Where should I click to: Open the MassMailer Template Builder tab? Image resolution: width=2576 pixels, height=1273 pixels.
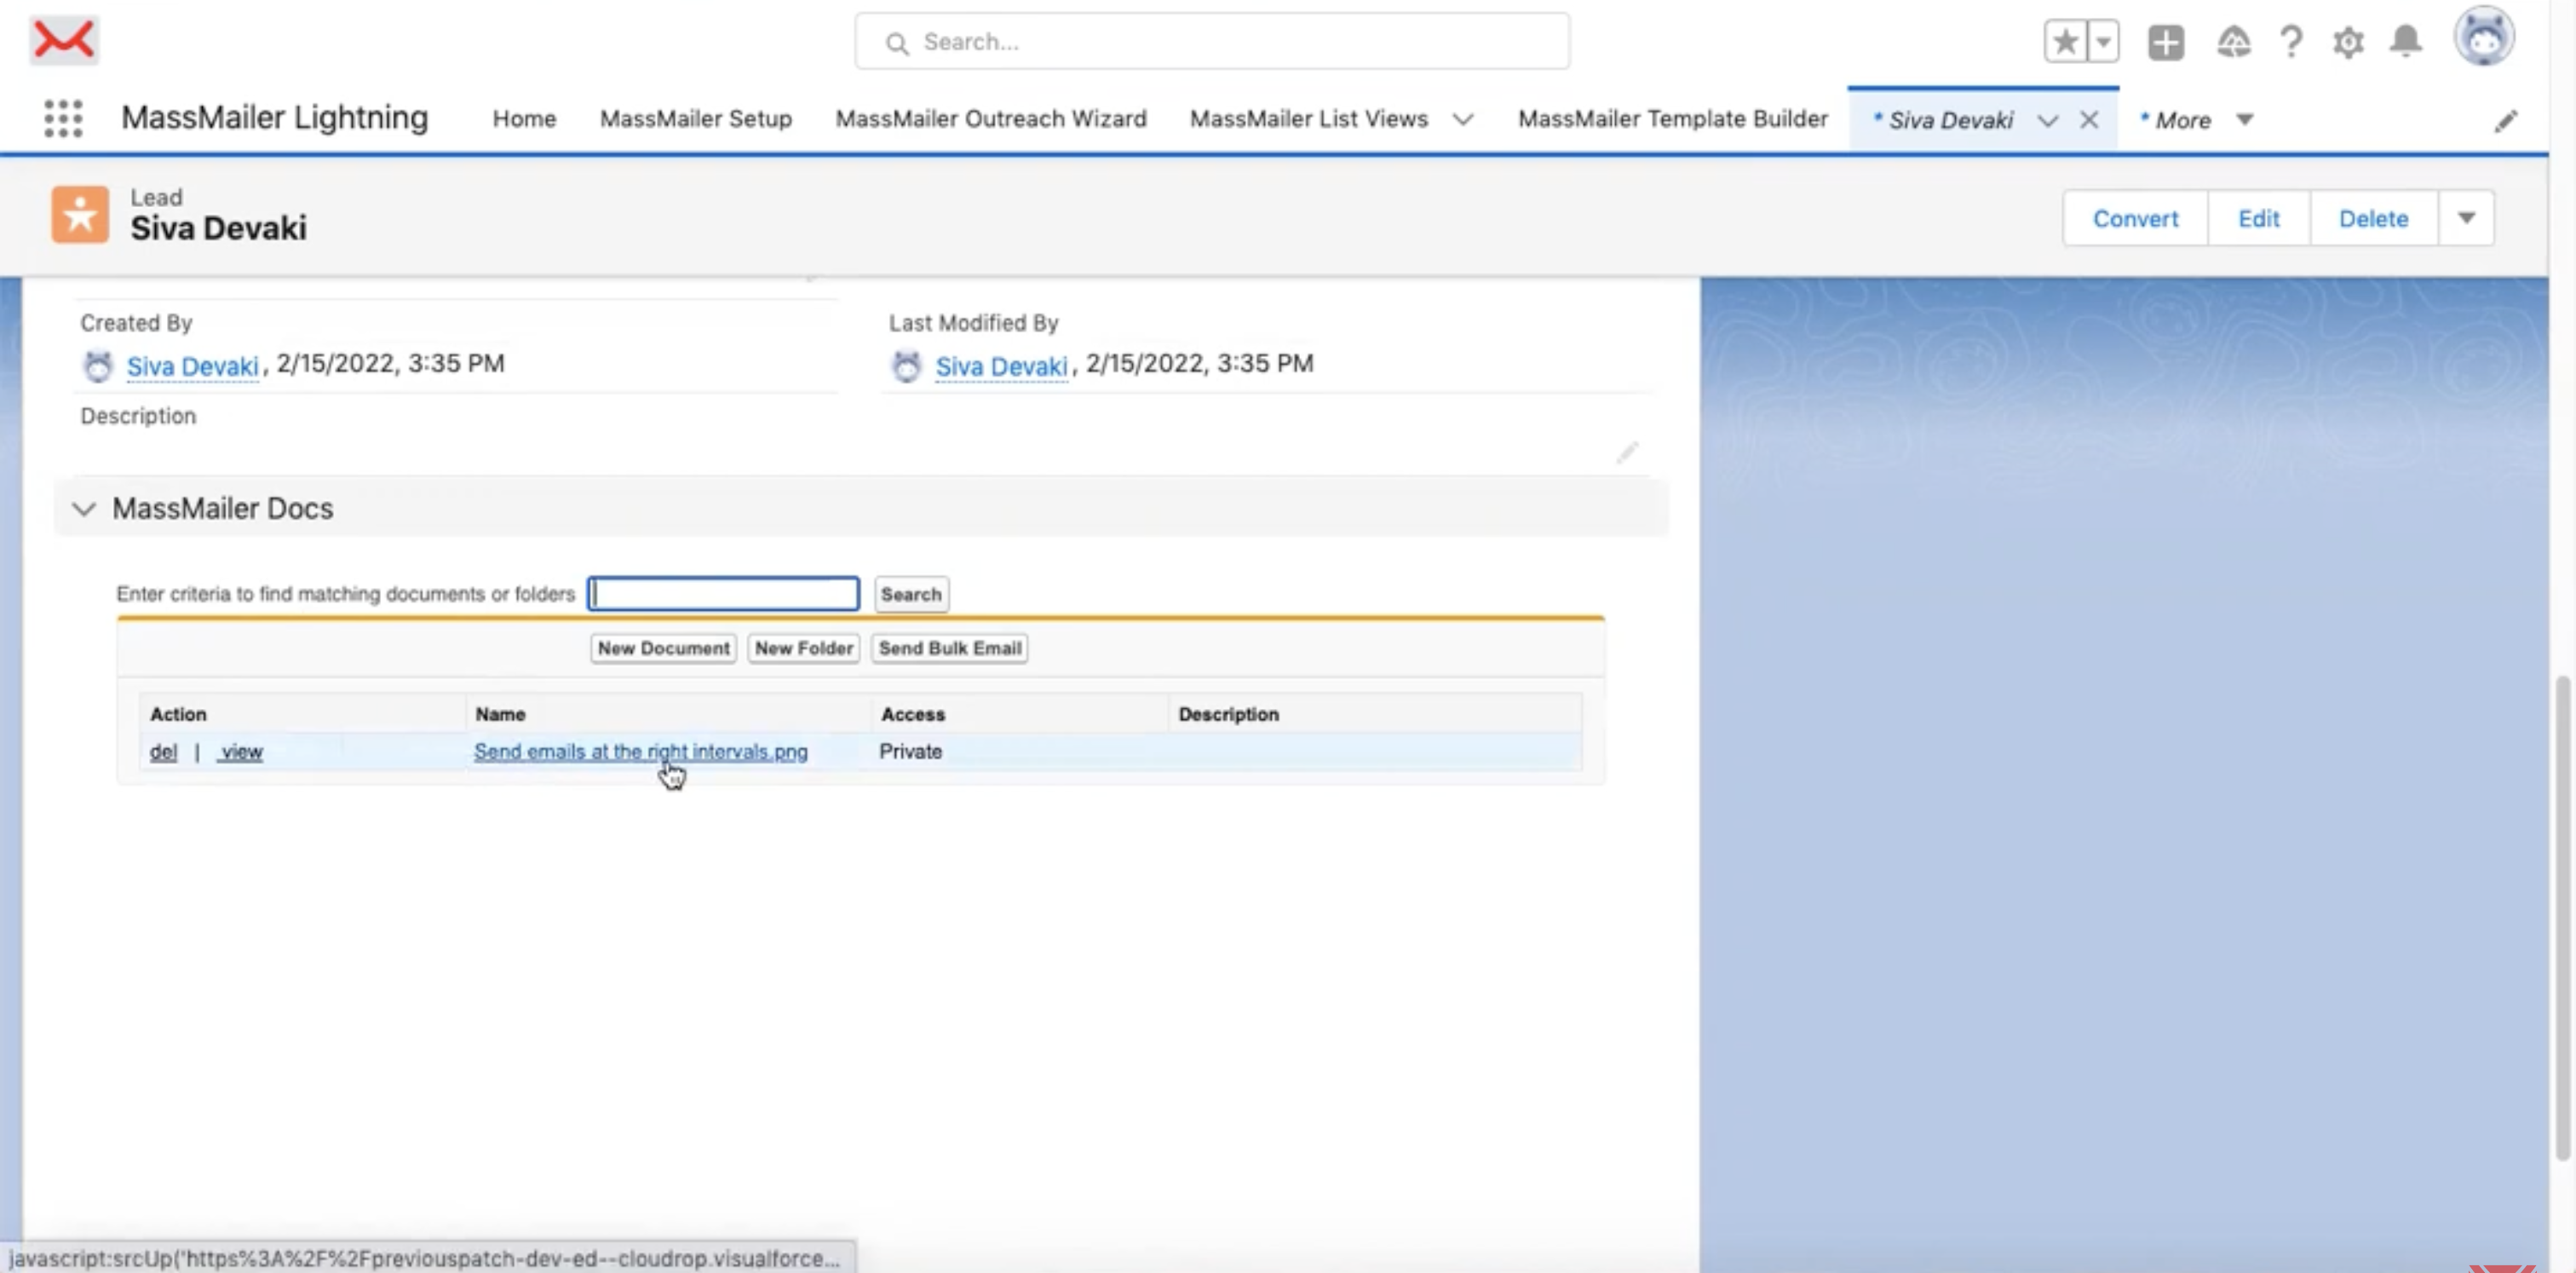(x=1673, y=119)
